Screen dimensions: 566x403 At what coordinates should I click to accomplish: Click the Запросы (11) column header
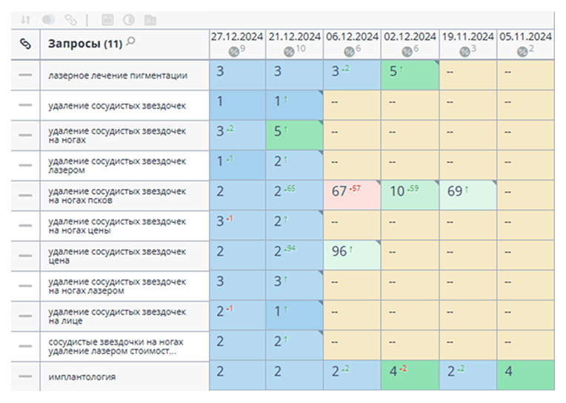click(124, 44)
